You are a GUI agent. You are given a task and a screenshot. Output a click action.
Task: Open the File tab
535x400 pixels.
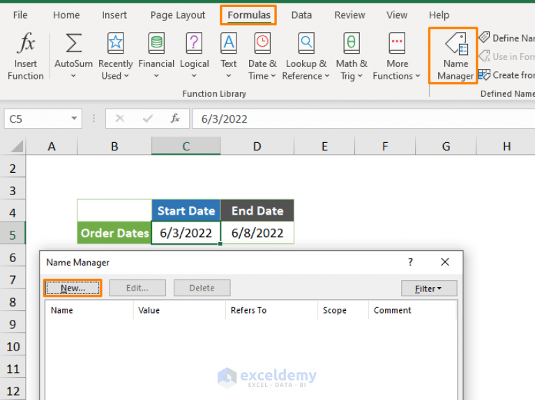pos(20,15)
